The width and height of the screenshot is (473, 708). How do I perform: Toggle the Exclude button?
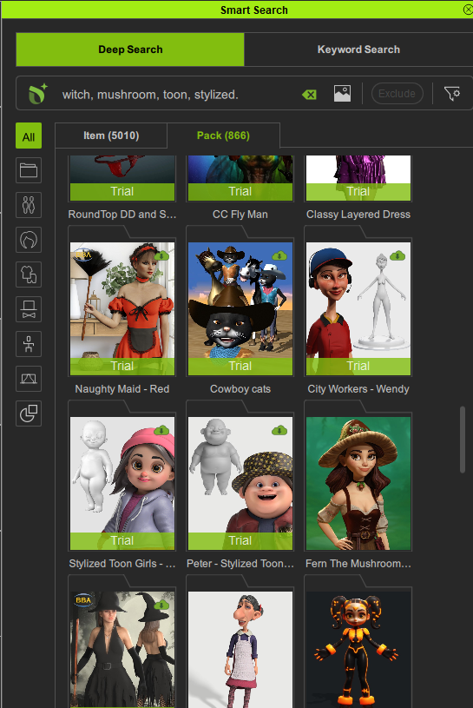397,94
